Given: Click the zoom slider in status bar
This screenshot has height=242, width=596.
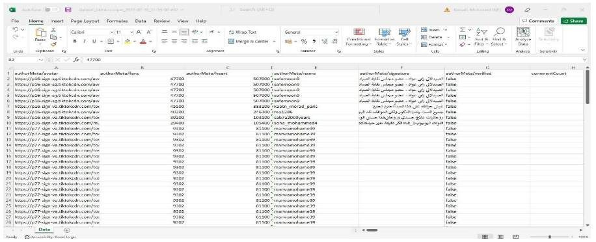Looking at the screenshot, I should tap(550, 237).
